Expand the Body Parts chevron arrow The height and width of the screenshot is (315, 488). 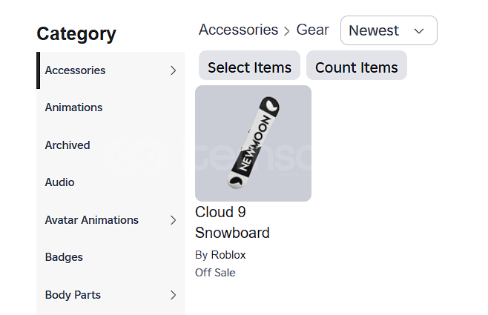173,295
